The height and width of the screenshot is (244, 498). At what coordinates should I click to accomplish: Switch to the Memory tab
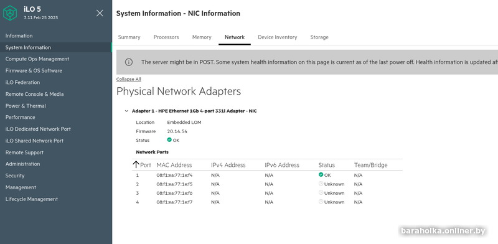(202, 37)
